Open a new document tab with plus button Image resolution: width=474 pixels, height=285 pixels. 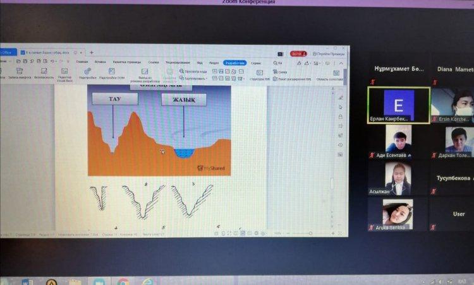[91, 52]
